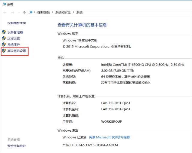Viewport: 192px width, 153px height.
Task: Click the 计算机名、域和工作组设置 heading
Action: pos(76,96)
